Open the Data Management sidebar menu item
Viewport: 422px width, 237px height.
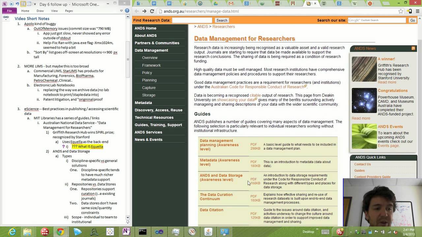pos(151,50)
